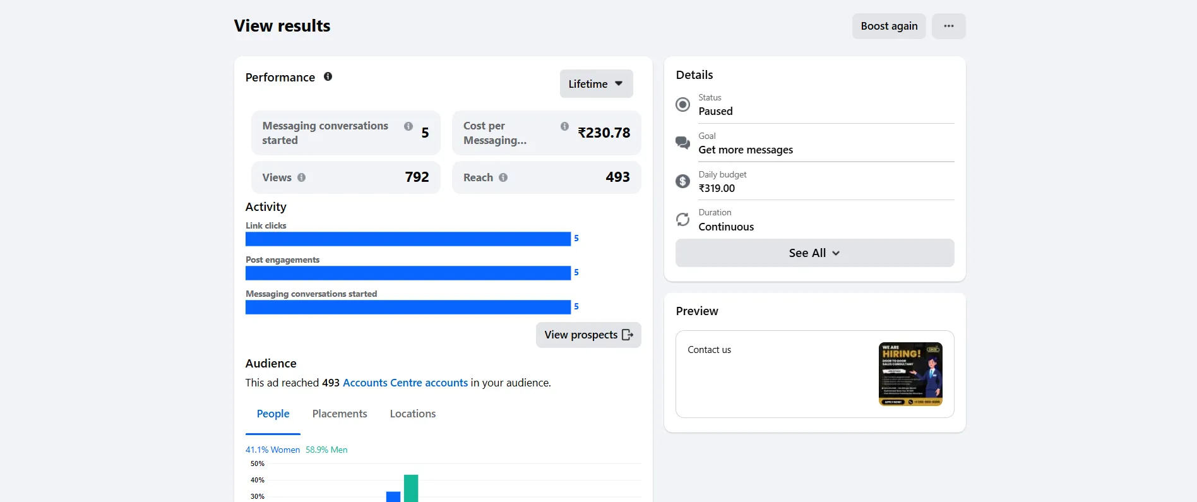Click info icon beside Messaging conversations started

point(408,126)
